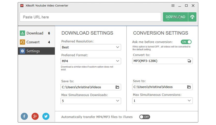Viewport: 216px width, 125px height.
Task: Click the download Save to path field
Action: (91, 87)
